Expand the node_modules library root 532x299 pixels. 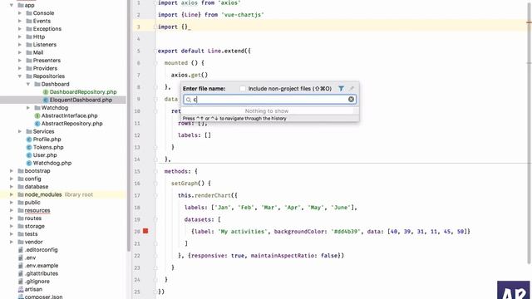point(12,194)
